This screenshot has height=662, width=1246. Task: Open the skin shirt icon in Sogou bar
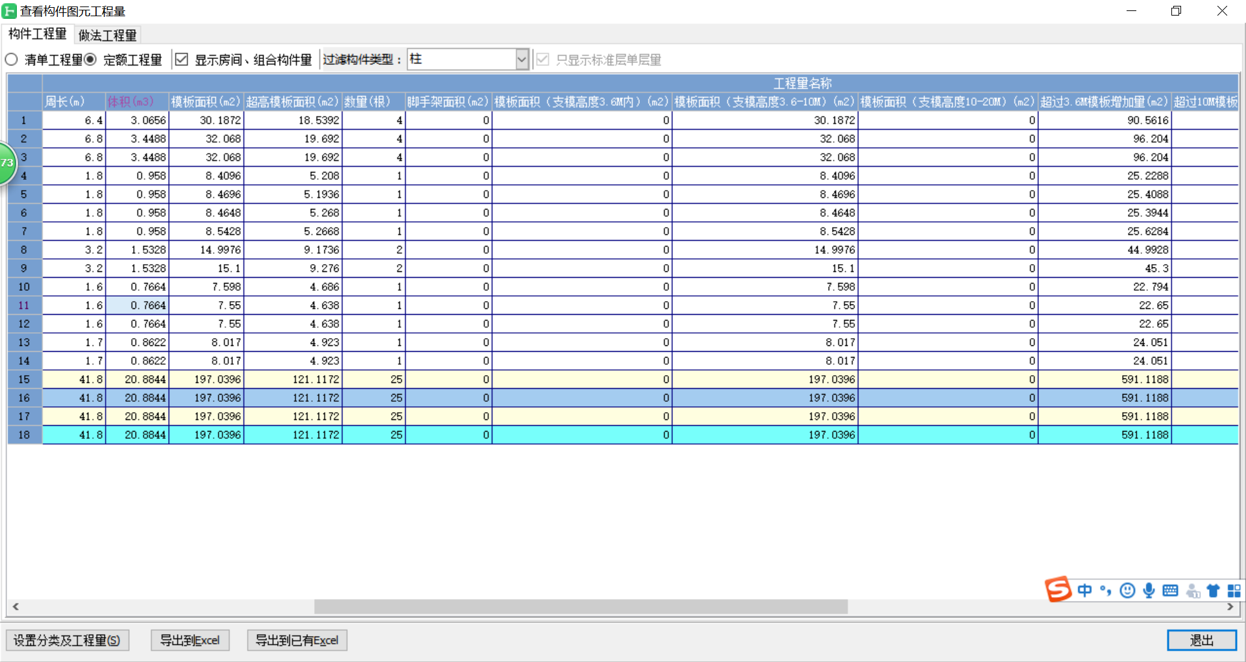[1213, 590]
